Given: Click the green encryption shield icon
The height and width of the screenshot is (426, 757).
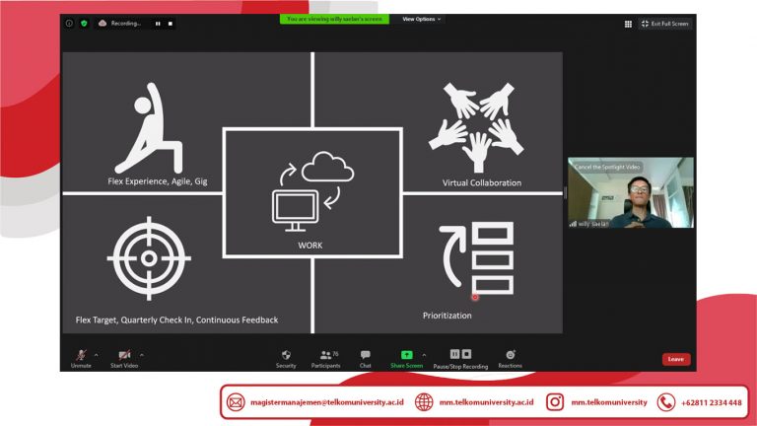Looking at the screenshot, I should pyautogui.click(x=84, y=23).
